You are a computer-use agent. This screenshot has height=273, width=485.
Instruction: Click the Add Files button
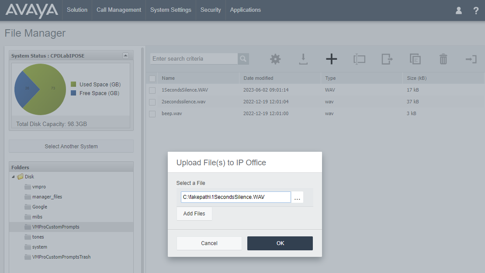tap(194, 214)
